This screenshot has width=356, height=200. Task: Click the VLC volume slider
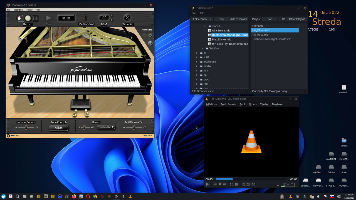pos(288,185)
